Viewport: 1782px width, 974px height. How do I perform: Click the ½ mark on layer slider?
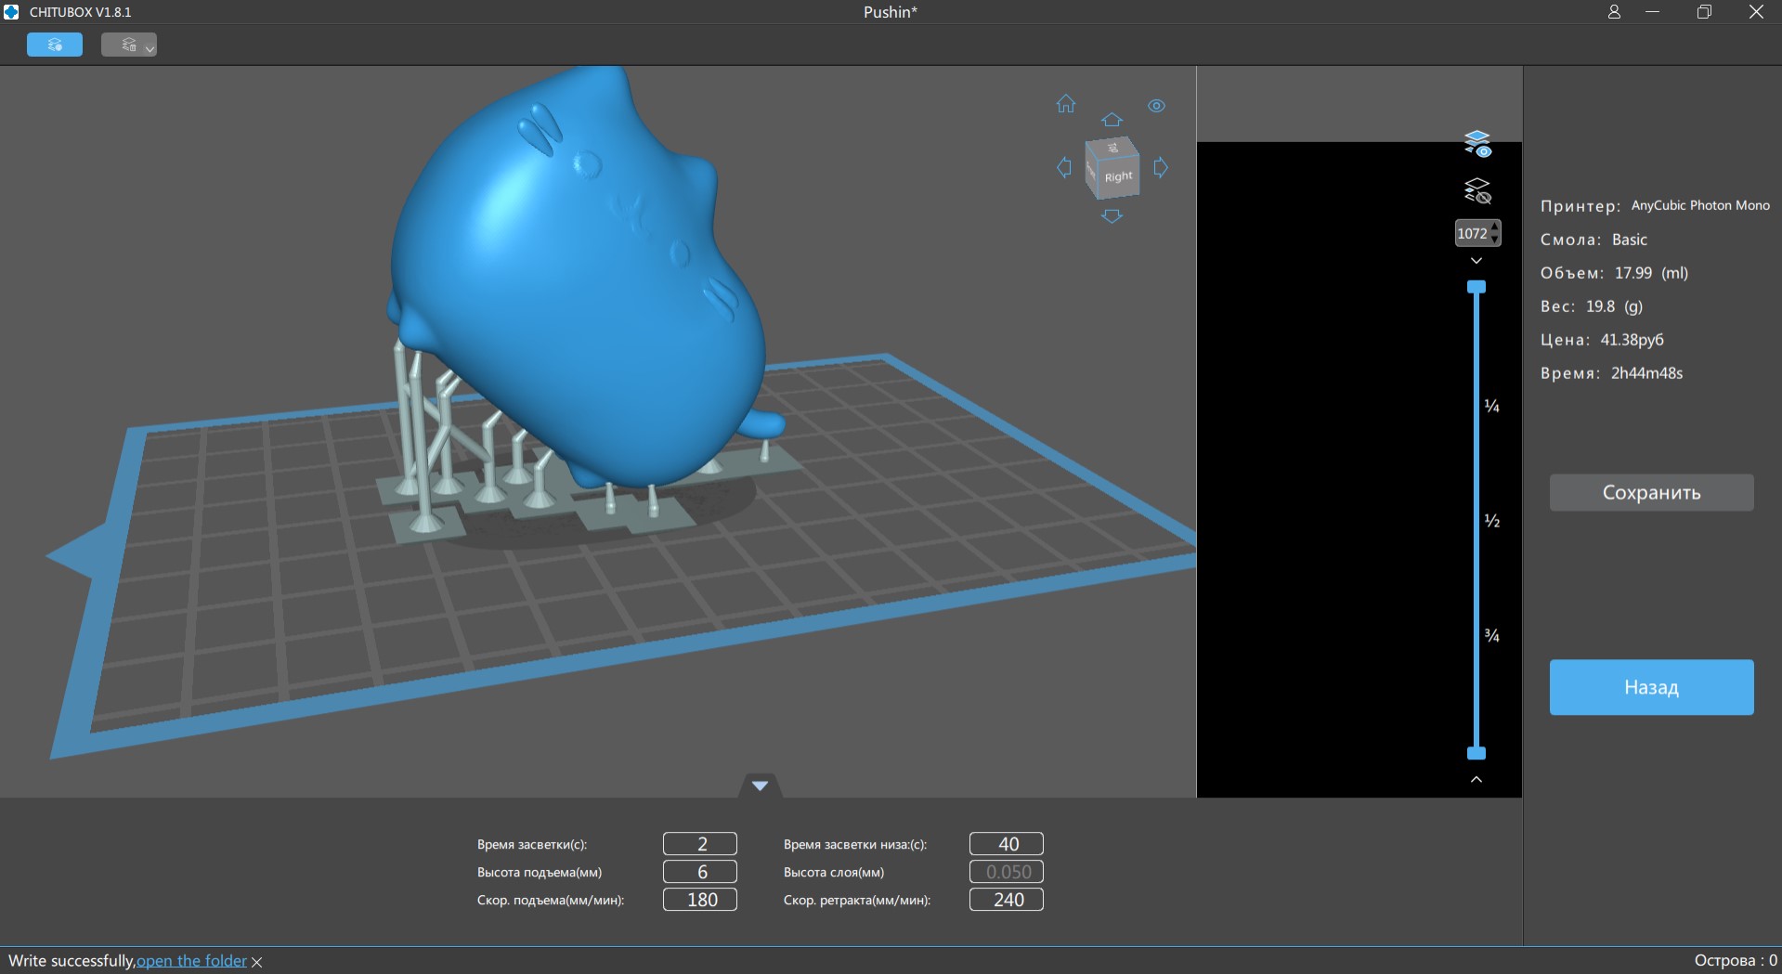pos(1492,521)
